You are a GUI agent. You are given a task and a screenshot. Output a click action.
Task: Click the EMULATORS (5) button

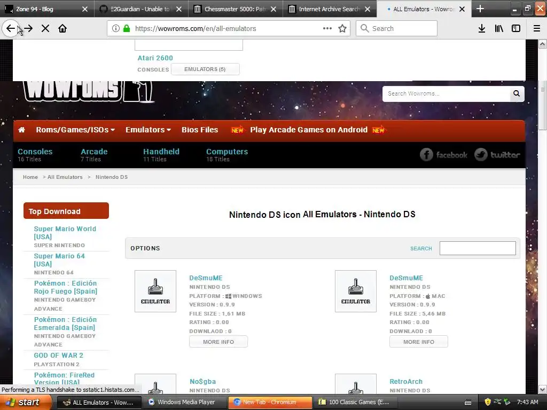(x=205, y=69)
